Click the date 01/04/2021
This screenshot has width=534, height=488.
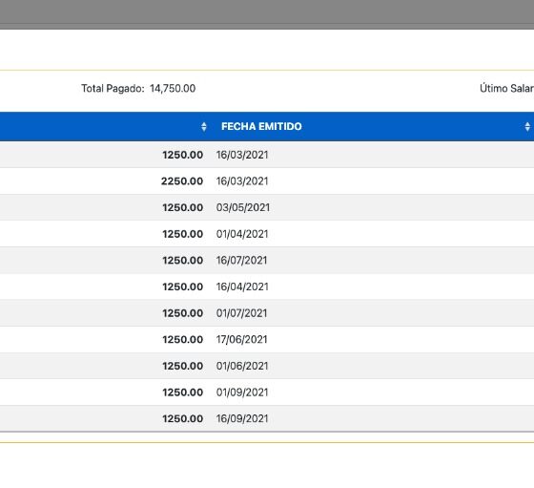pos(242,234)
